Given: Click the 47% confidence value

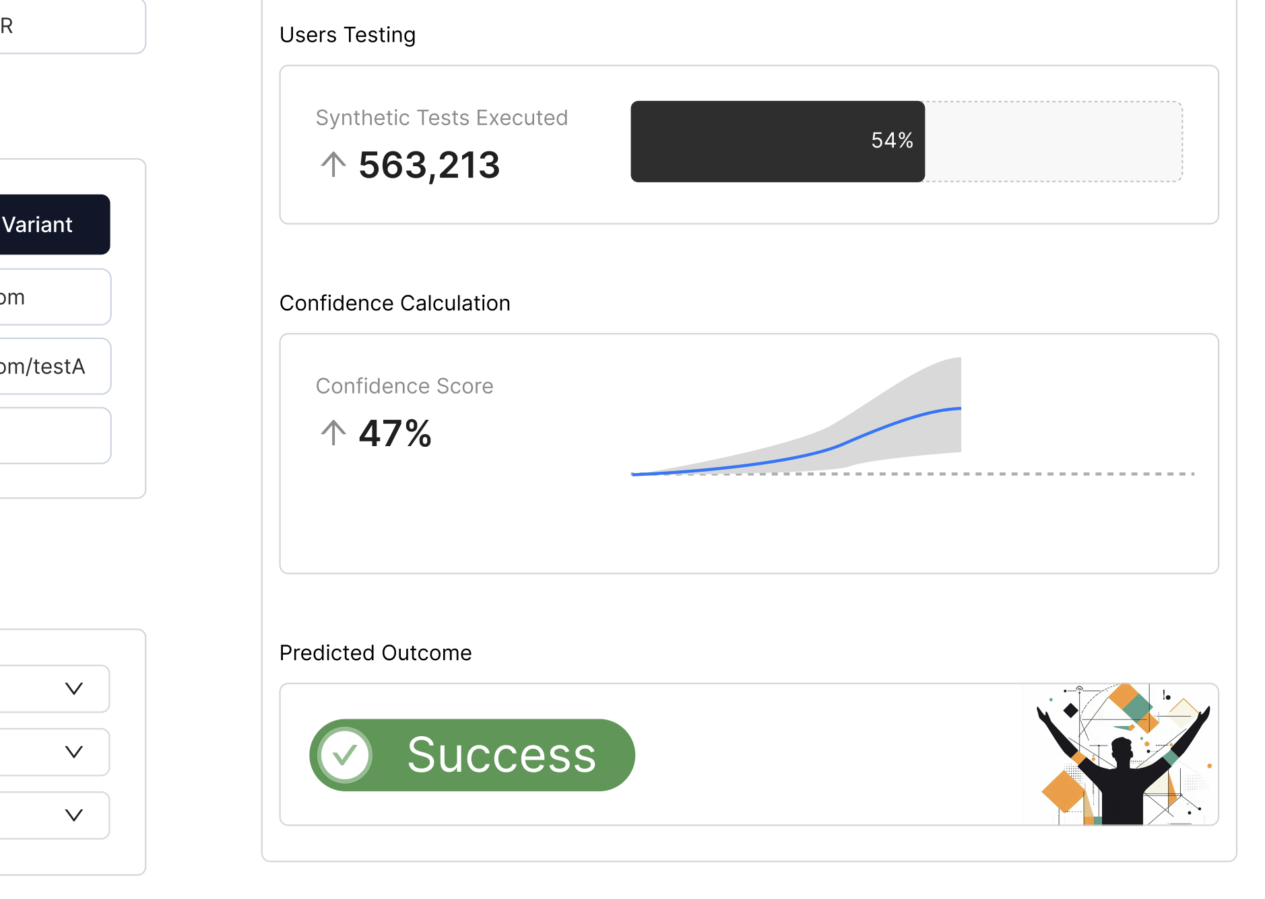Looking at the screenshot, I should coord(395,433).
